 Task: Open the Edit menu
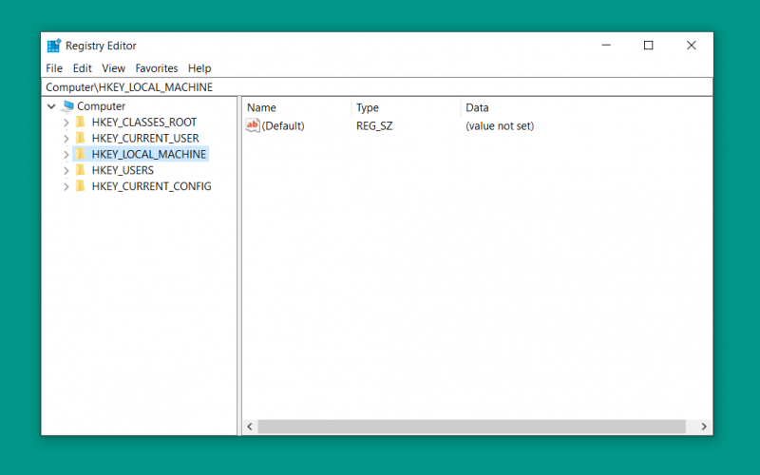coord(82,68)
